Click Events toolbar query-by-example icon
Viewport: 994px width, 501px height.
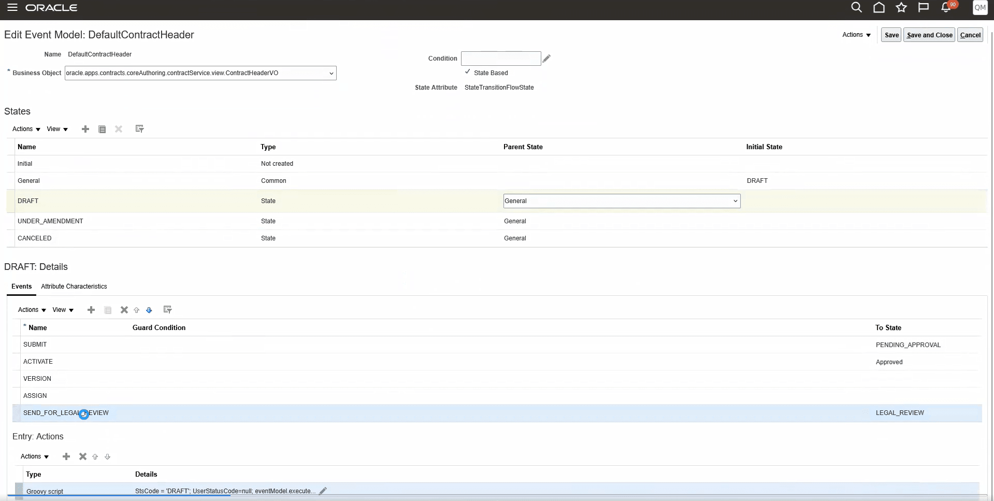[167, 309]
